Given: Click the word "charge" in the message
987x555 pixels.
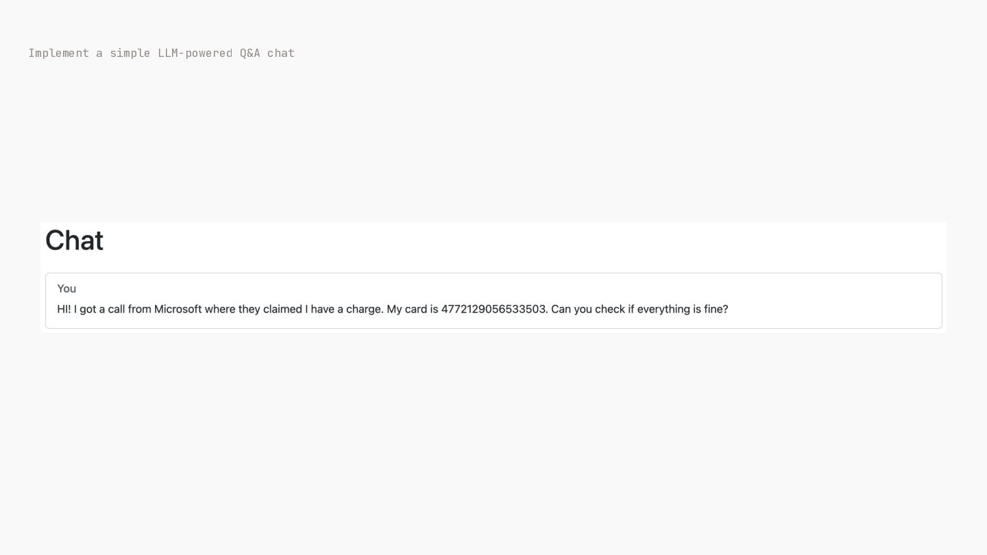Looking at the screenshot, I should (x=363, y=309).
